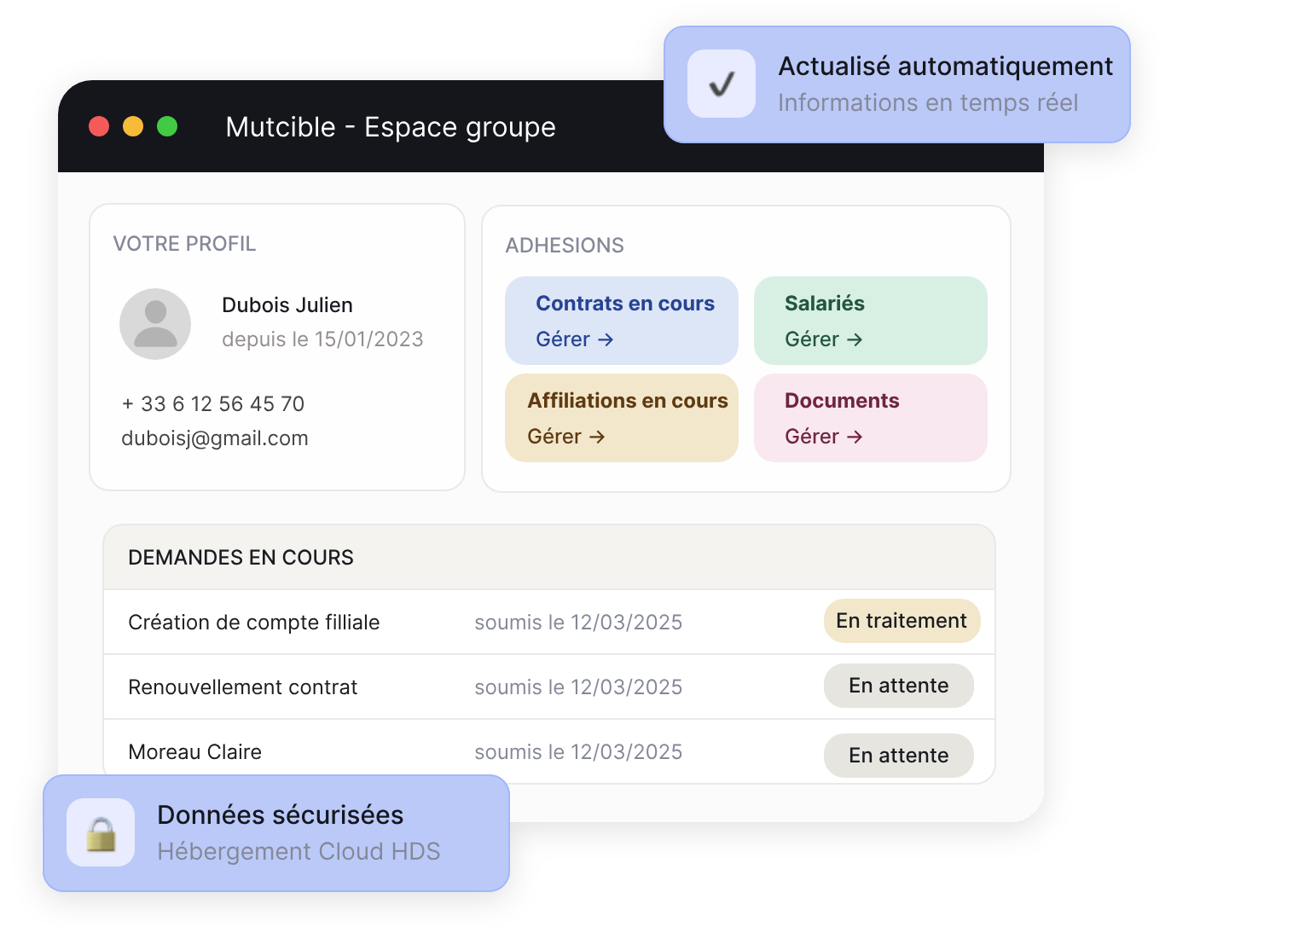Click submission date of Renouvellement contrat

pyautogui.click(x=578, y=687)
